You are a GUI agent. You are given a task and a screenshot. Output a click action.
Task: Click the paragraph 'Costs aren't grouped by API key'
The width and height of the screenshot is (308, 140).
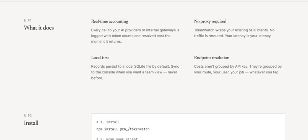(238, 69)
